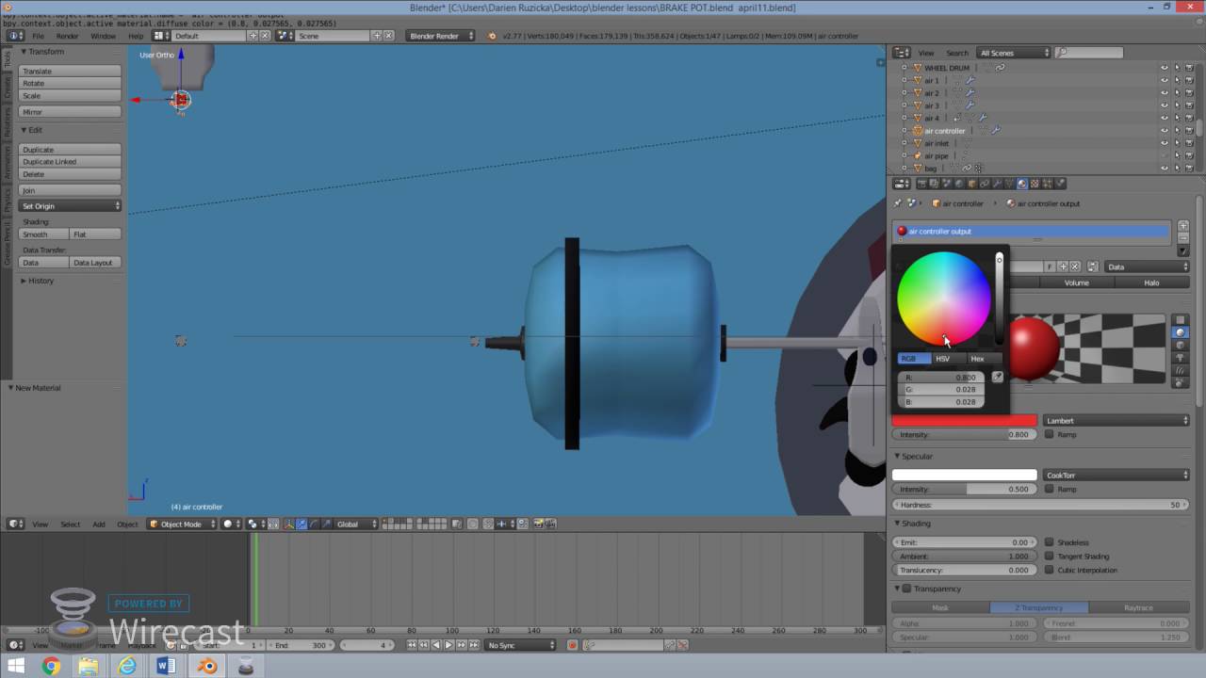Open the File menu
Viewport: 1206px width, 678px height.
tap(39, 36)
